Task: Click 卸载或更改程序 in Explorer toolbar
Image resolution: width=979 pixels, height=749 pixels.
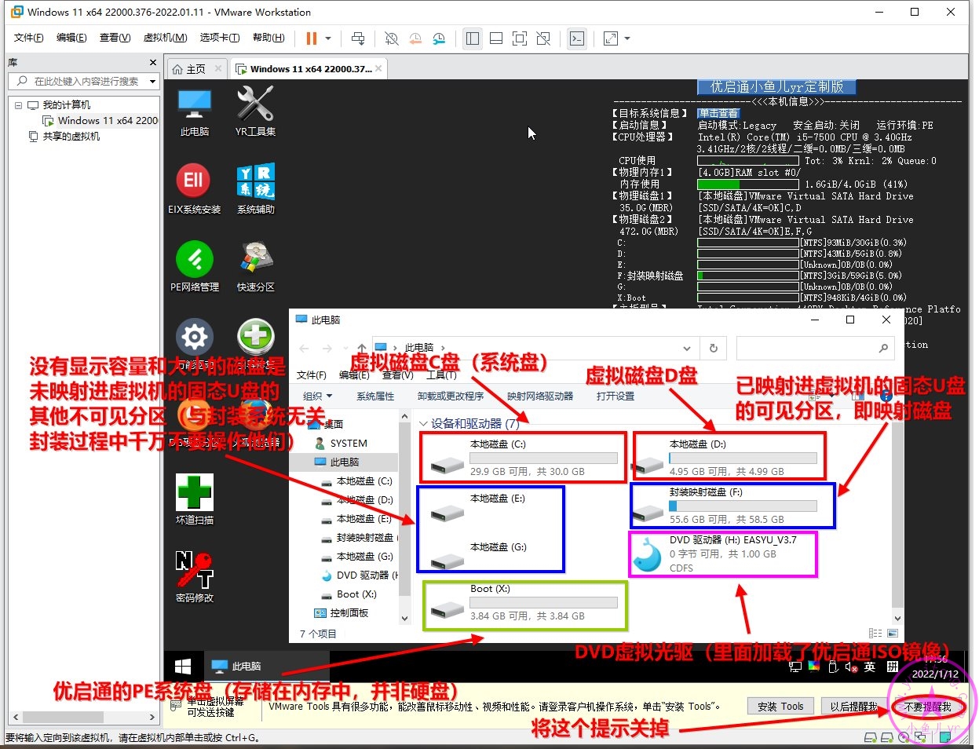Action: (x=451, y=396)
